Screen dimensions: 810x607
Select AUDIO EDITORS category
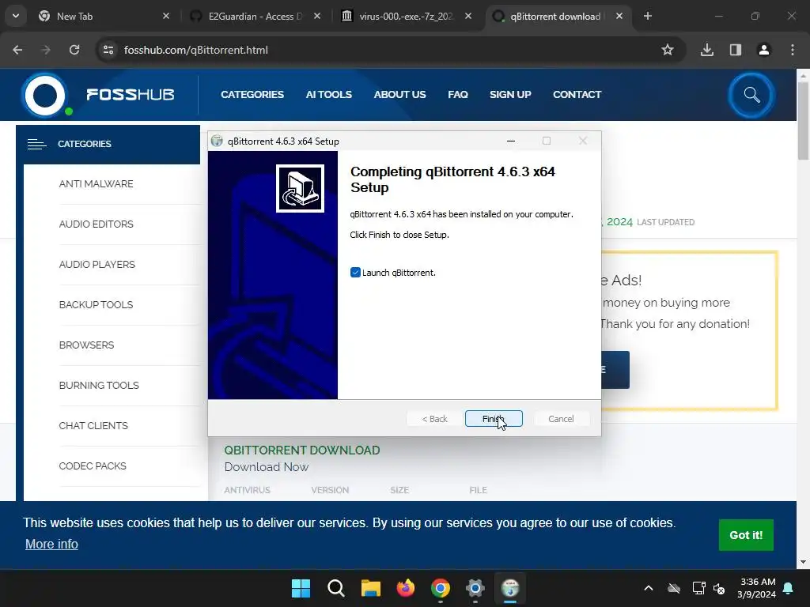(x=96, y=224)
